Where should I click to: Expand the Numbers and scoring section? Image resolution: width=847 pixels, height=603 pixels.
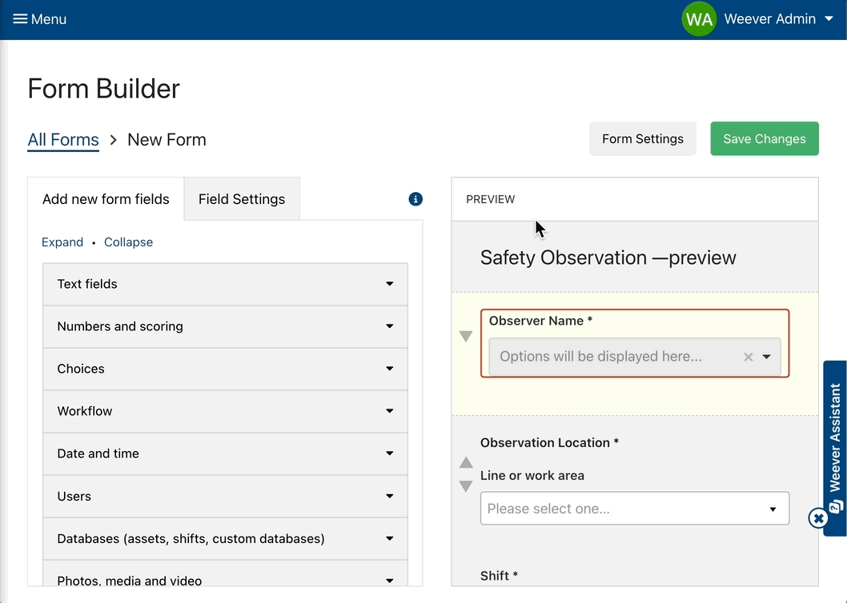[225, 326]
